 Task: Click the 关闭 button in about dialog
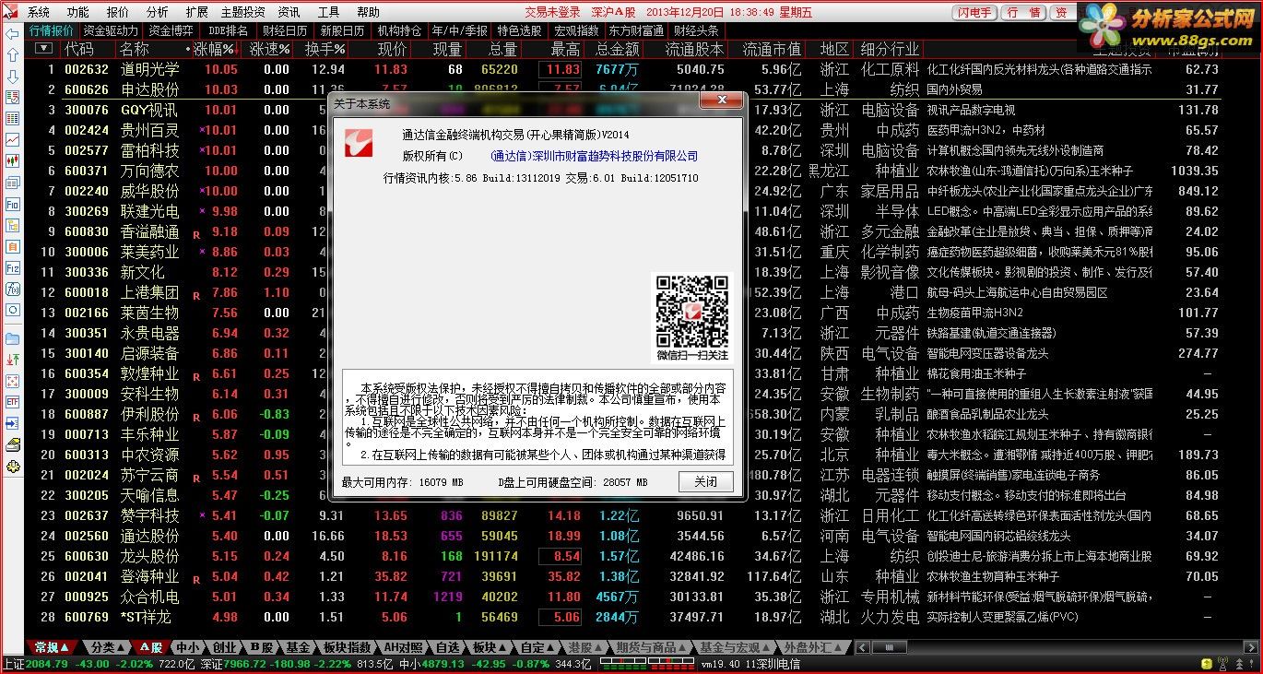(706, 481)
